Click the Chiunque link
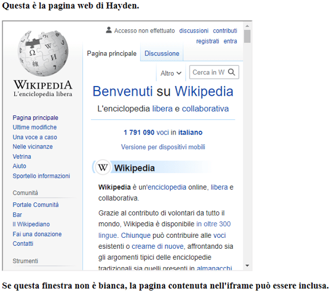The width and height of the screenshot is (335, 294). [136, 236]
